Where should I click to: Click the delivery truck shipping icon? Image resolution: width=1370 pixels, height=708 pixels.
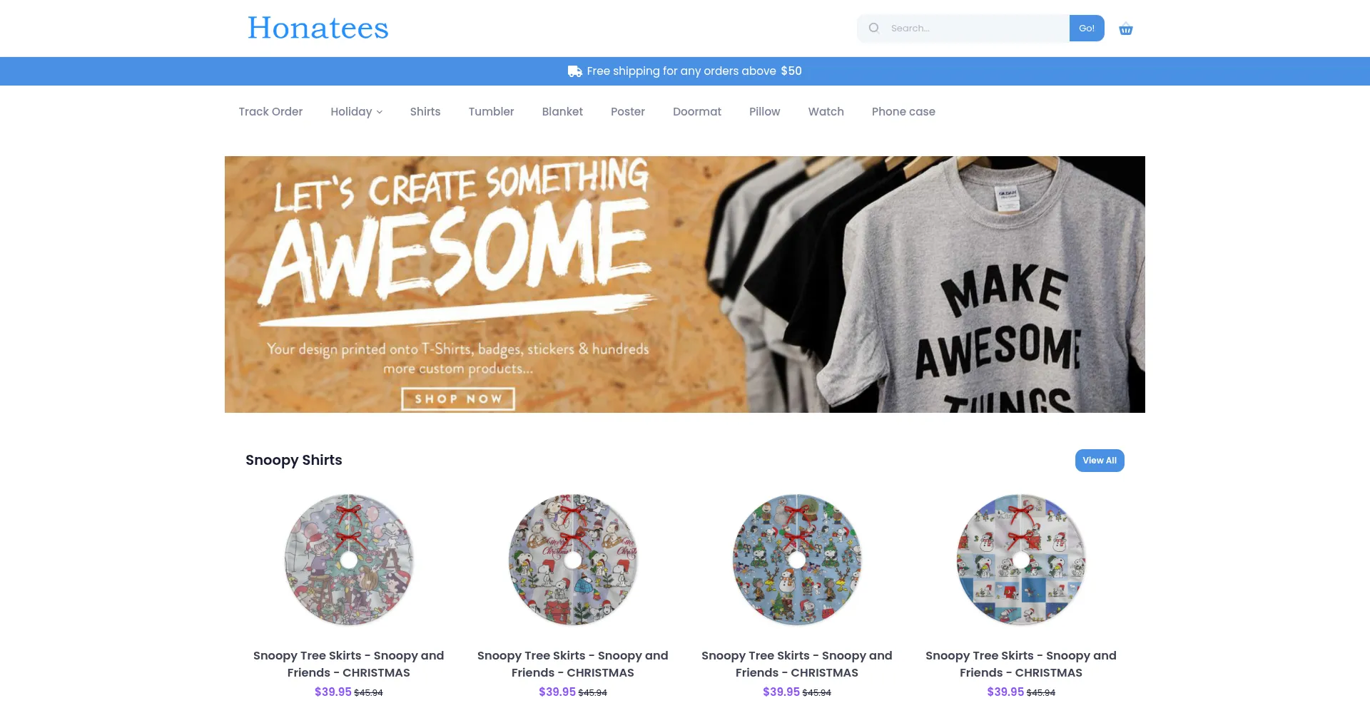coord(574,71)
